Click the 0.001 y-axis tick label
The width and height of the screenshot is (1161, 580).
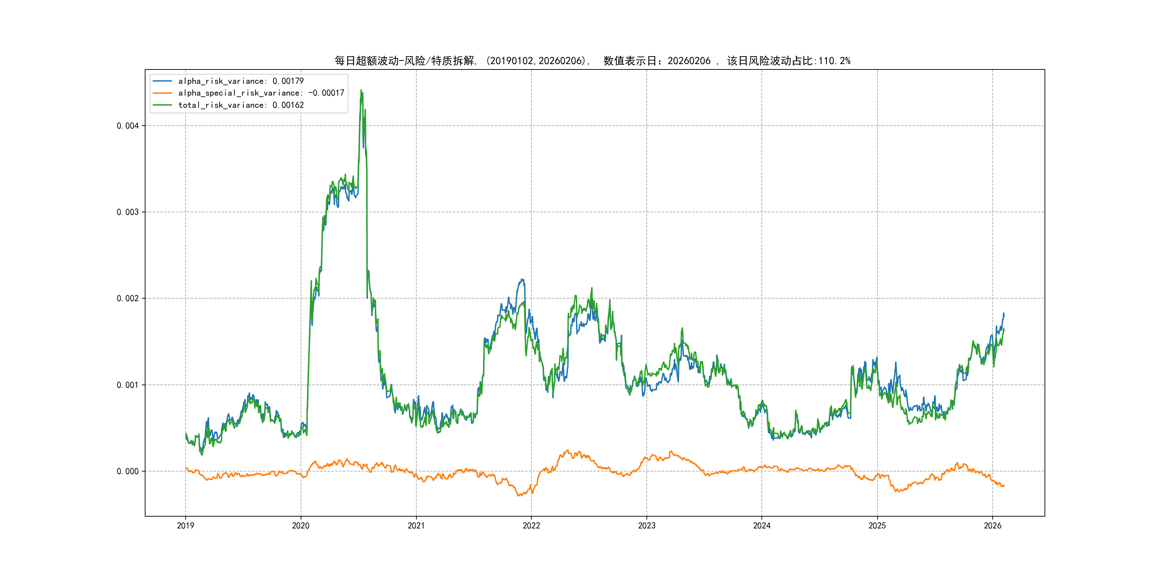pos(128,385)
